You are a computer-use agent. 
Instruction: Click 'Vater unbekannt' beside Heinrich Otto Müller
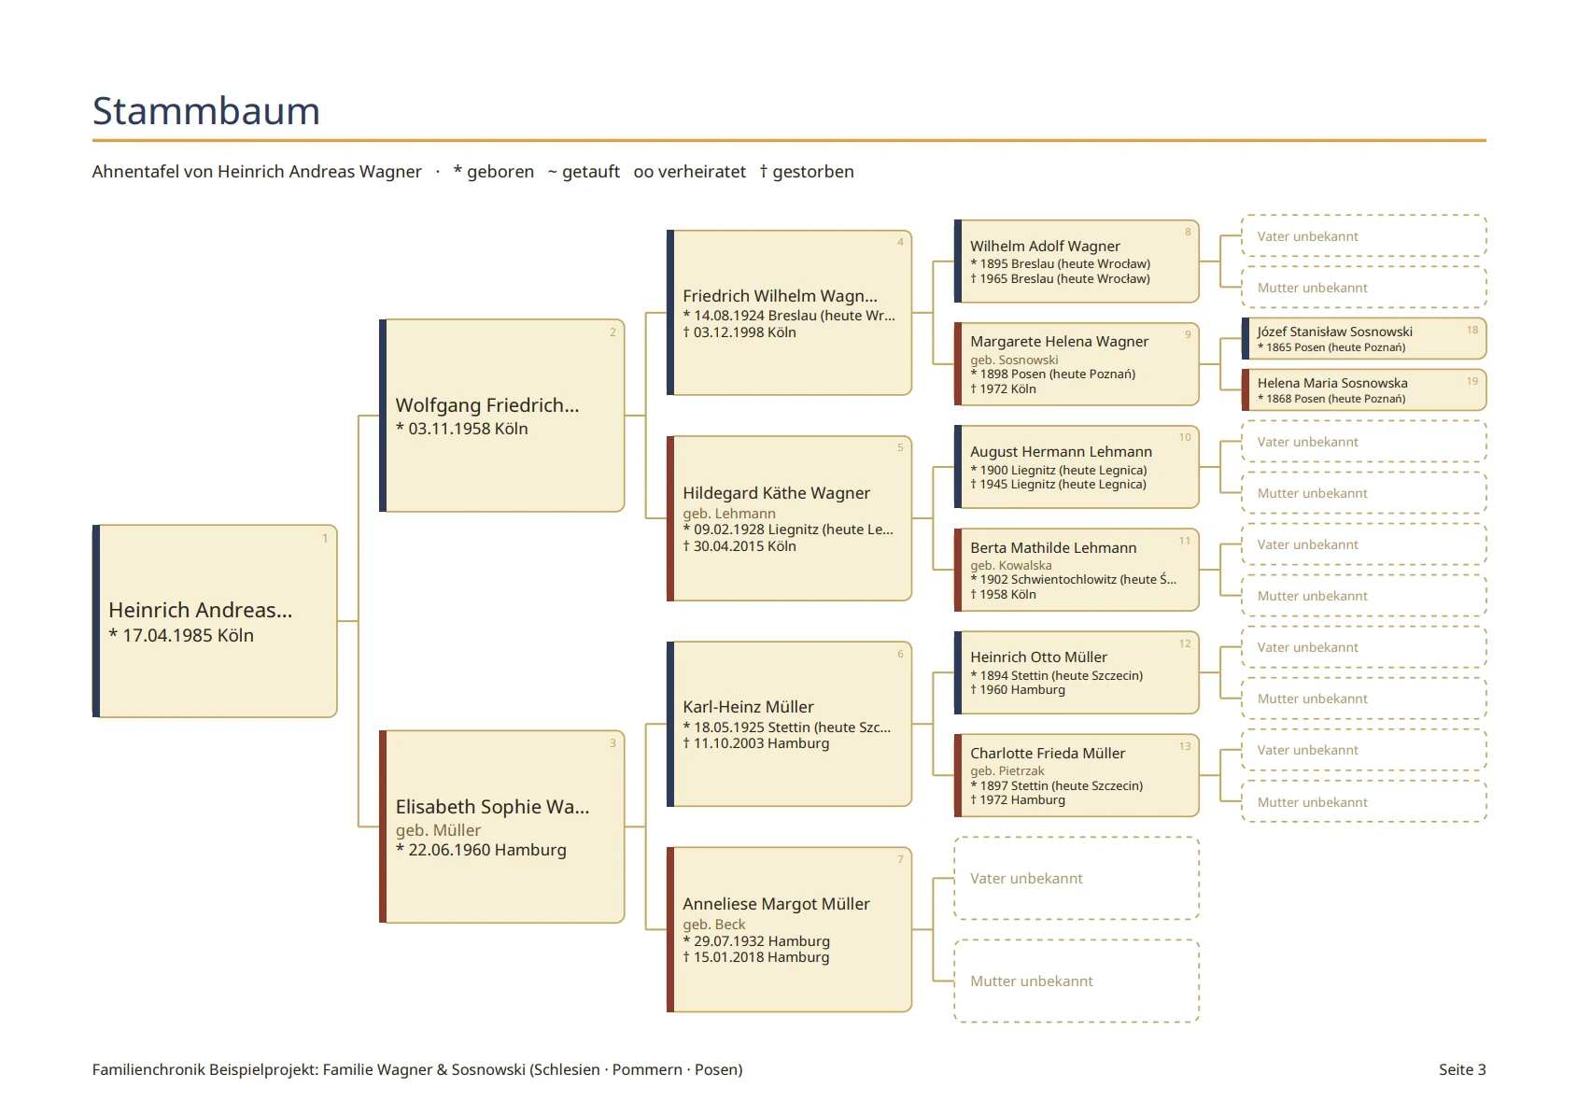(x=1364, y=646)
